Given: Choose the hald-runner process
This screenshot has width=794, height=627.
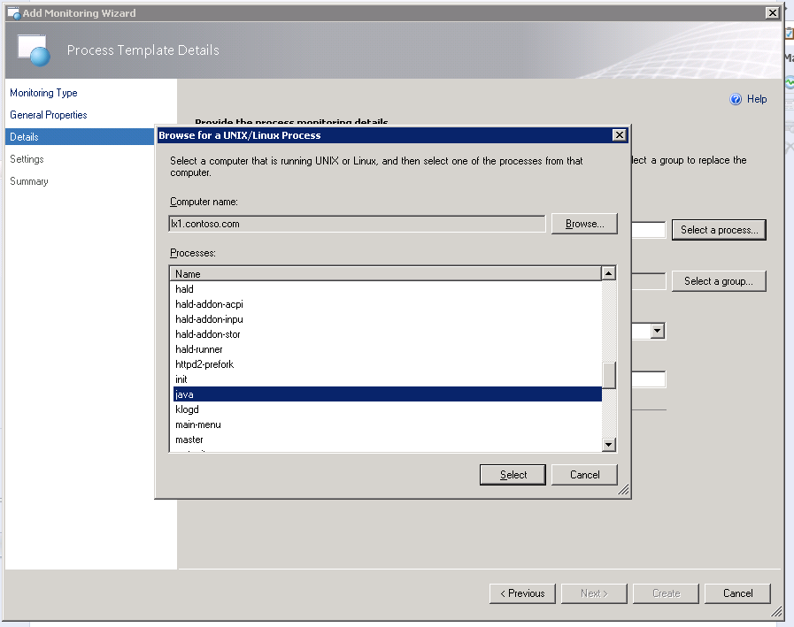Looking at the screenshot, I should tap(199, 349).
